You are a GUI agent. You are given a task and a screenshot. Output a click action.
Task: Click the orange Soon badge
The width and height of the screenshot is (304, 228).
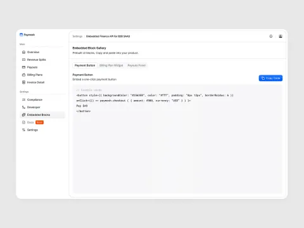coord(39,122)
